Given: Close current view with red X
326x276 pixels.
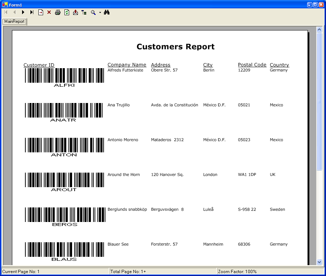Looking at the screenshot, I should pyautogui.click(x=49, y=12).
